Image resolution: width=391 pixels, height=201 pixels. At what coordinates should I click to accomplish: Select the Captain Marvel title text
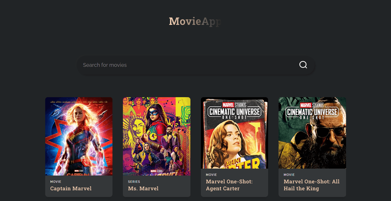click(x=71, y=189)
